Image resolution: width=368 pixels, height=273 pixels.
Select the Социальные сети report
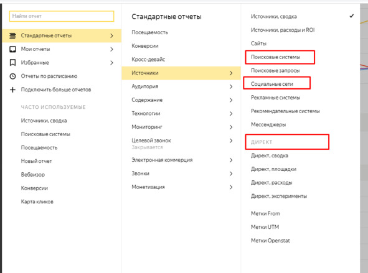(272, 84)
